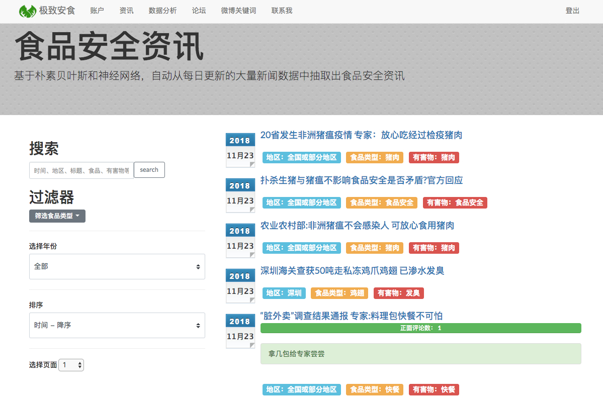Click 登出 to log out
Viewport: 603px width, 406px height.
point(572,11)
